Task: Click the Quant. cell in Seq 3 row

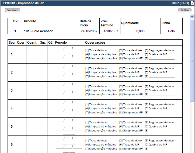Action: (x=32, y=91)
